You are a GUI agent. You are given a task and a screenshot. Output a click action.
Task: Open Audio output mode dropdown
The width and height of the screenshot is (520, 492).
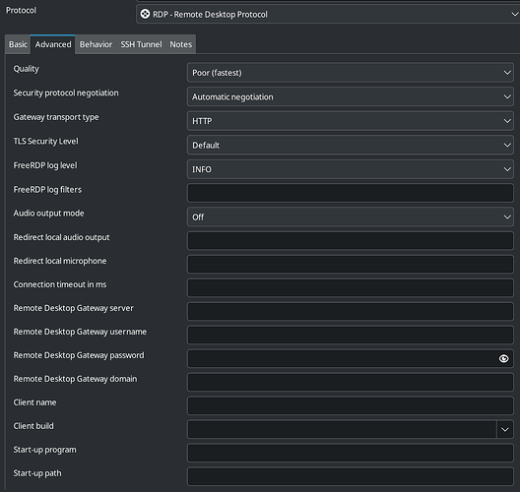pyautogui.click(x=351, y=217)
